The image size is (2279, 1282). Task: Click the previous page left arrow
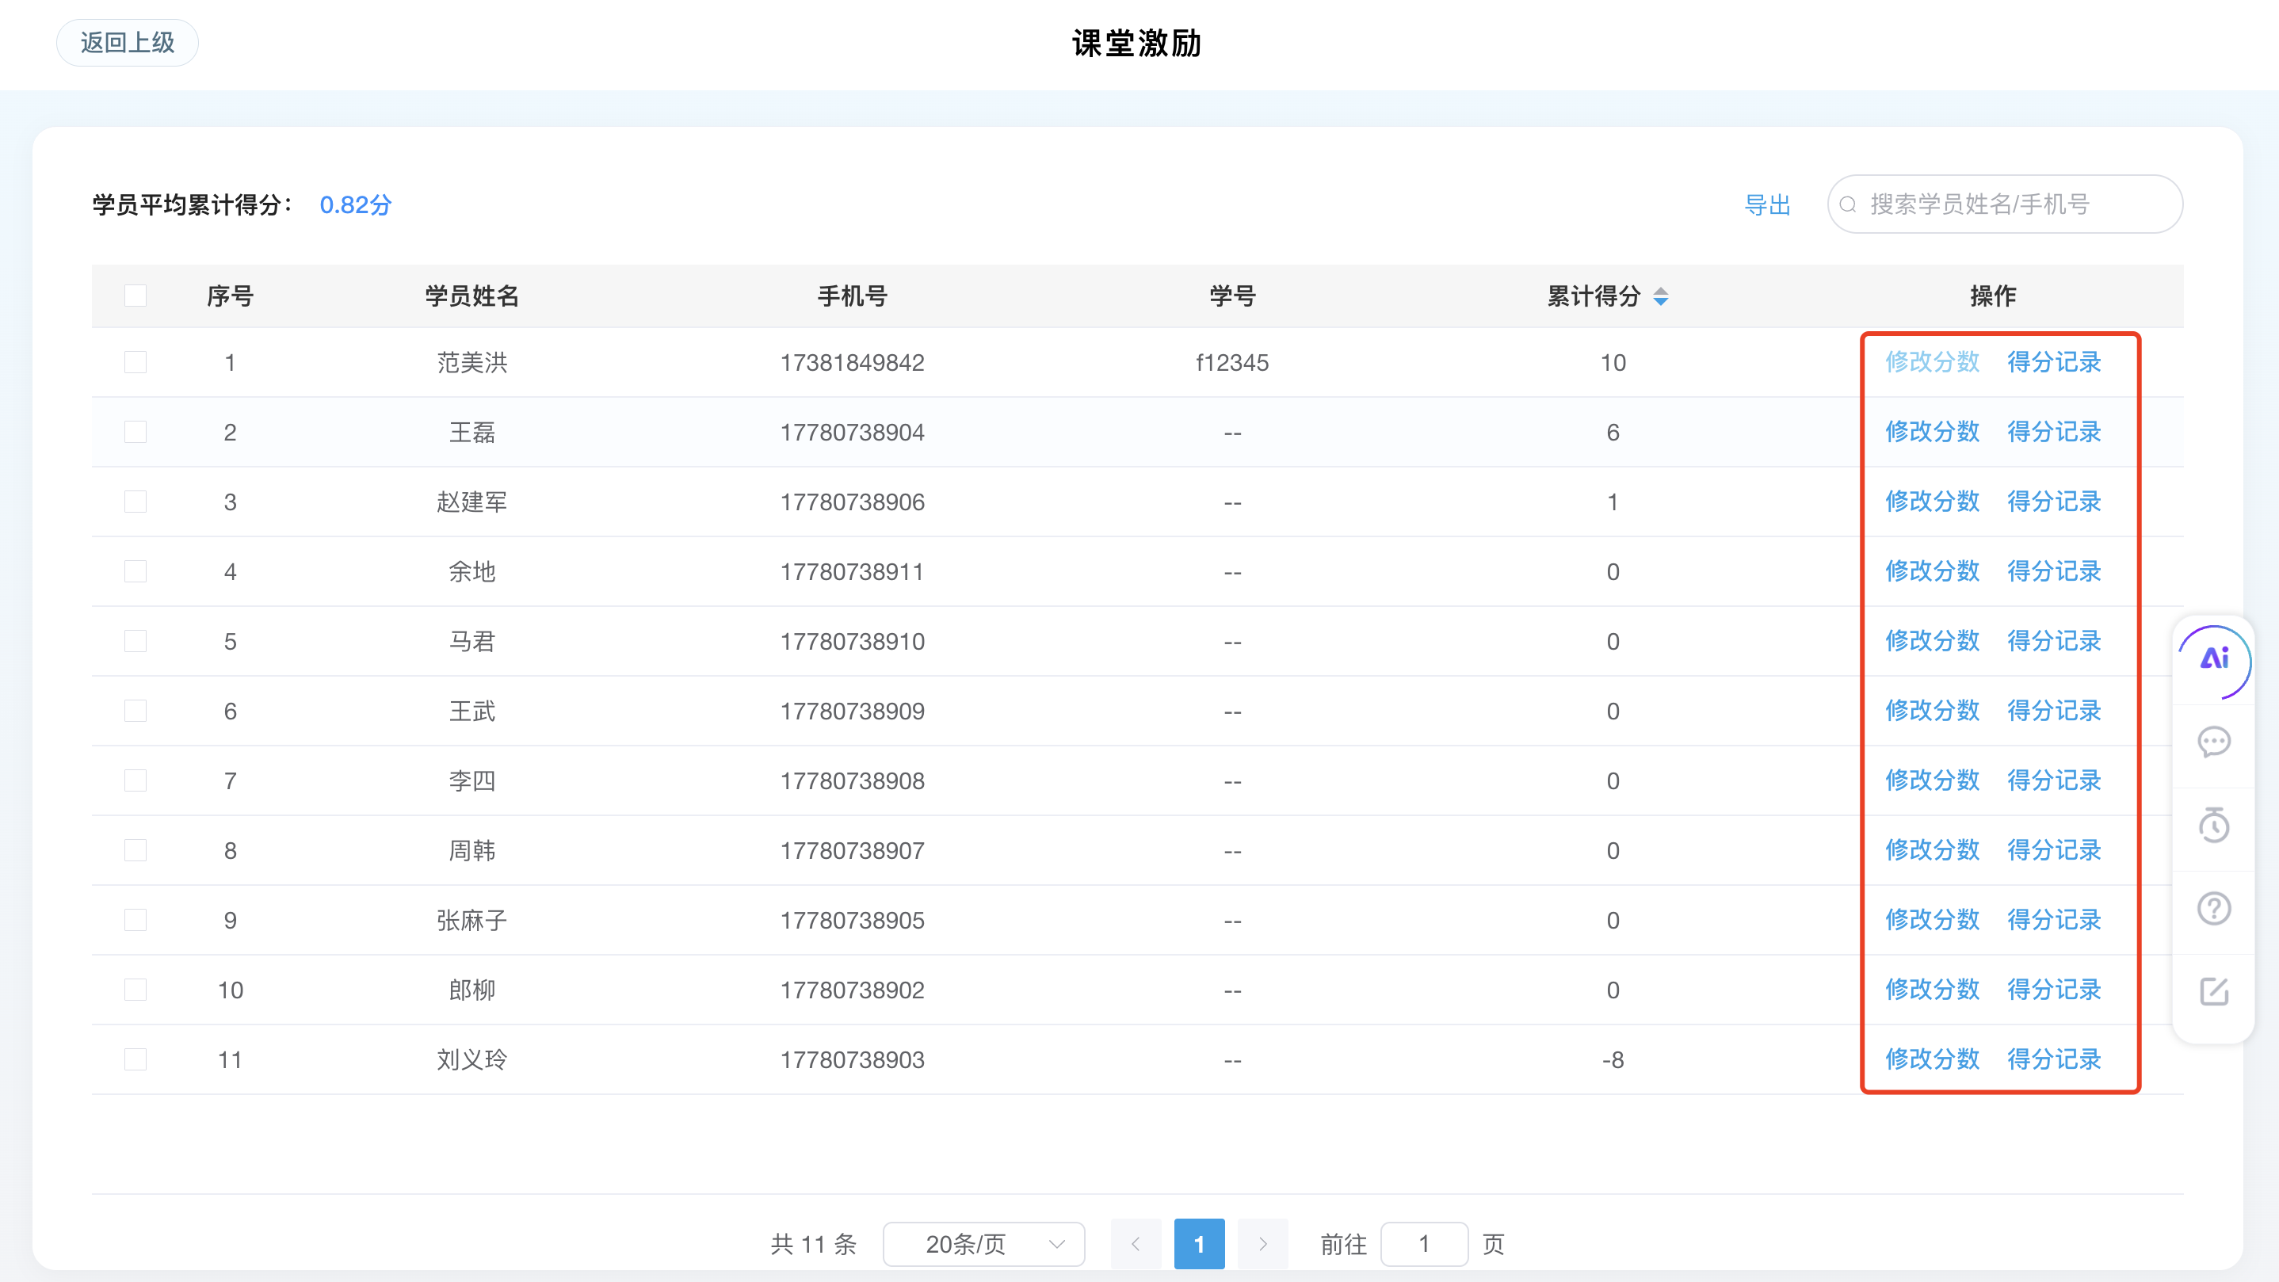point(1136,1243)
